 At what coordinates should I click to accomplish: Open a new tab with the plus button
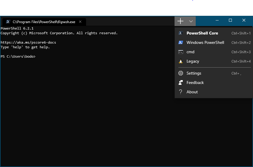[180, 21]
